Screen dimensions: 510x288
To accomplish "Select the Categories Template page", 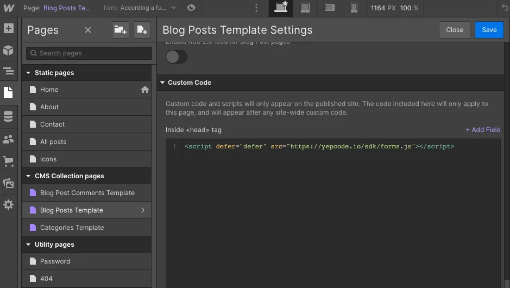I will coord(72,228).
